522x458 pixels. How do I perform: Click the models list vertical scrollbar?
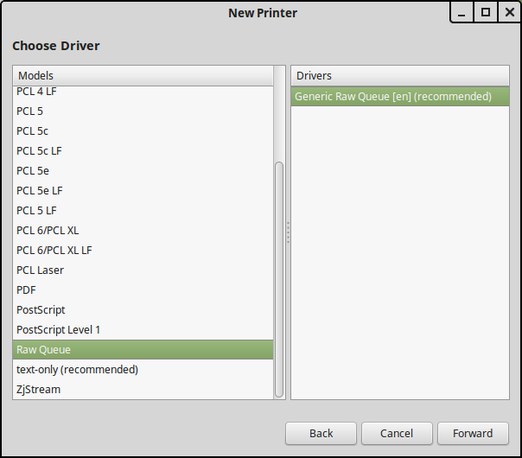click(279, 277)
